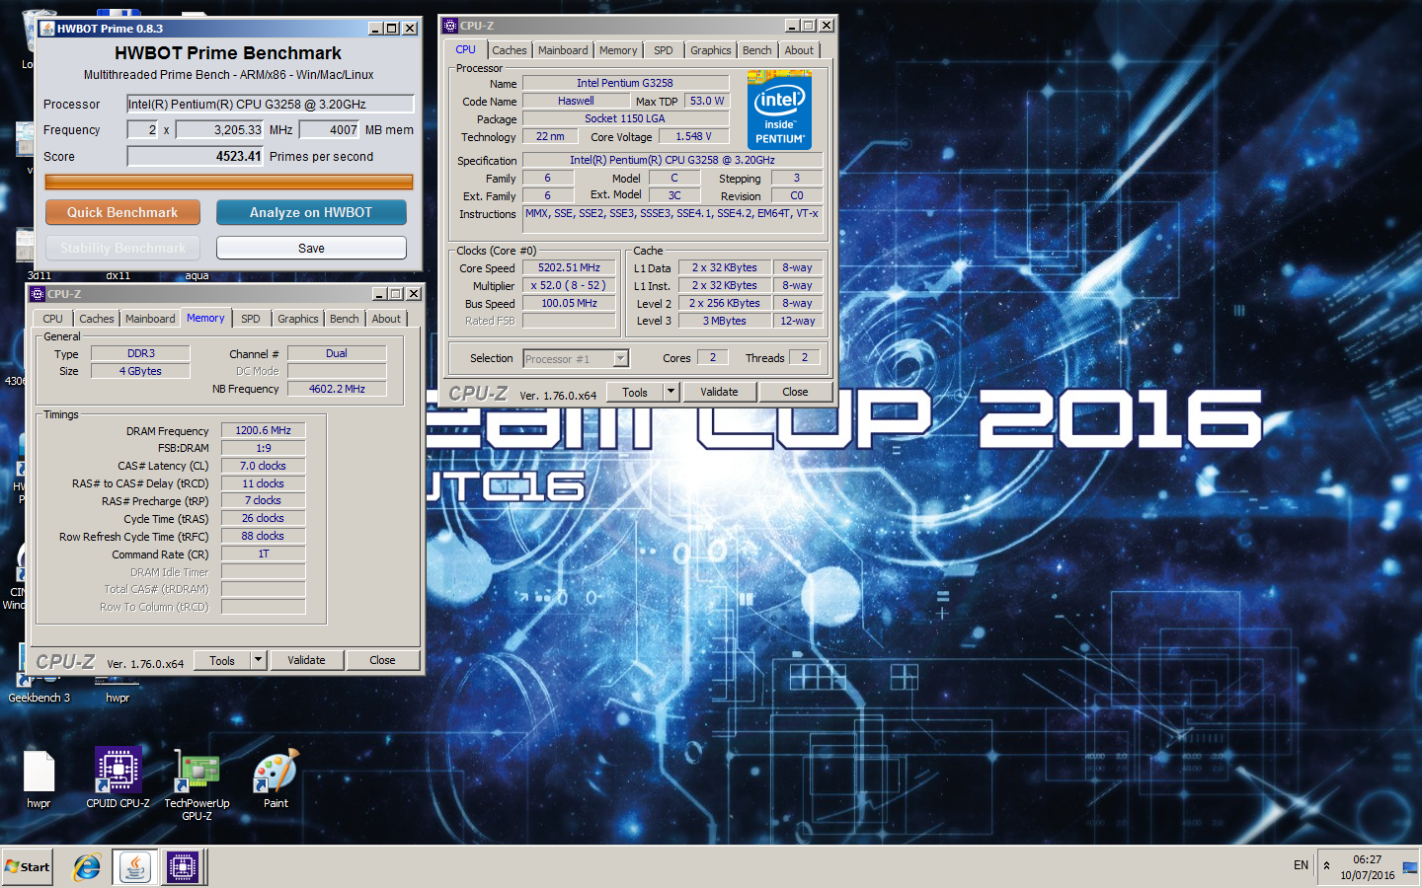Viewport: 1422px width, 888px height.
Task: Open Internet Explorer from the taskbar
Action: click(87, 867)
